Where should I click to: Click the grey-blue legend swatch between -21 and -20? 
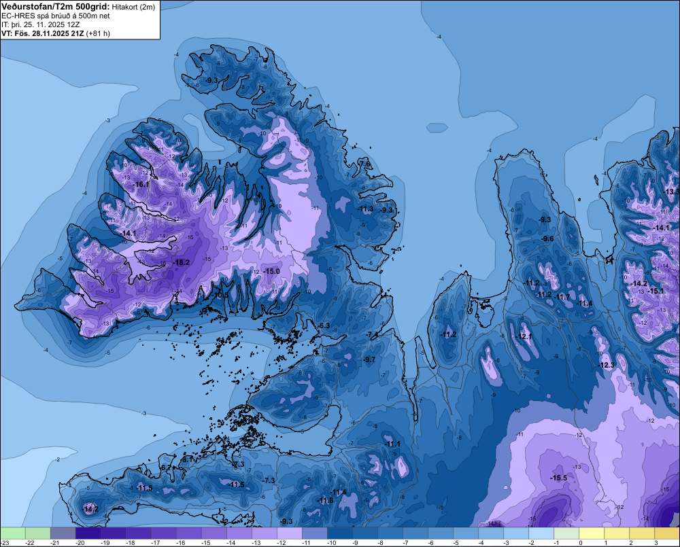(x=63, y=533)
